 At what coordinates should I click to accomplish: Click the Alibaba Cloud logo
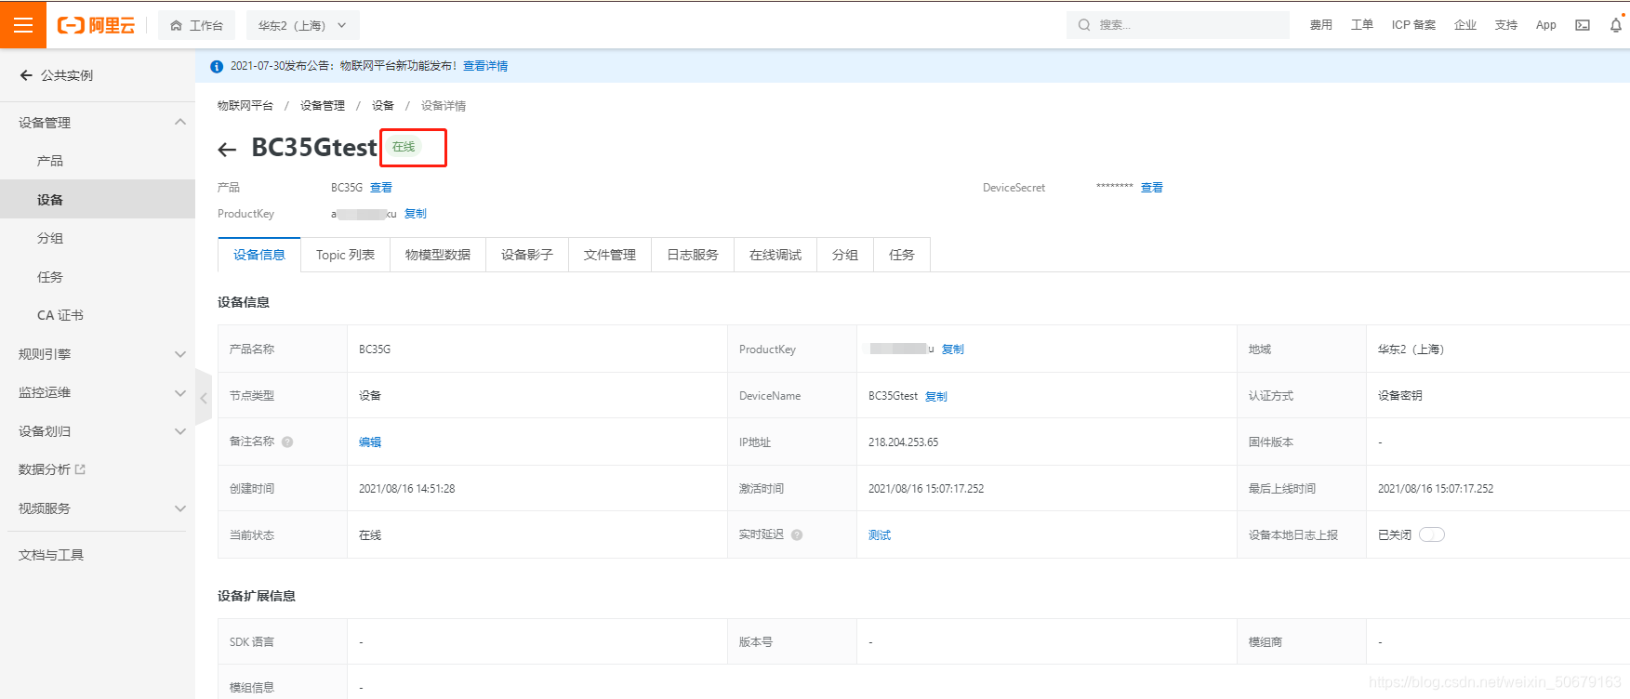[97, 25]
